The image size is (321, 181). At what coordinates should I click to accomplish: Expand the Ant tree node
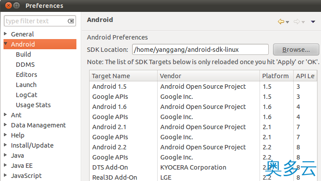coord(6,115)
